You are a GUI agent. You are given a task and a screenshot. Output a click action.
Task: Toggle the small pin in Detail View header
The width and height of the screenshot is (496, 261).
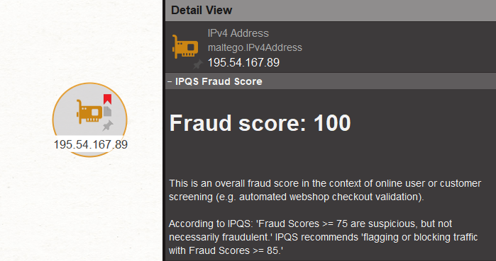pos(198,64)
